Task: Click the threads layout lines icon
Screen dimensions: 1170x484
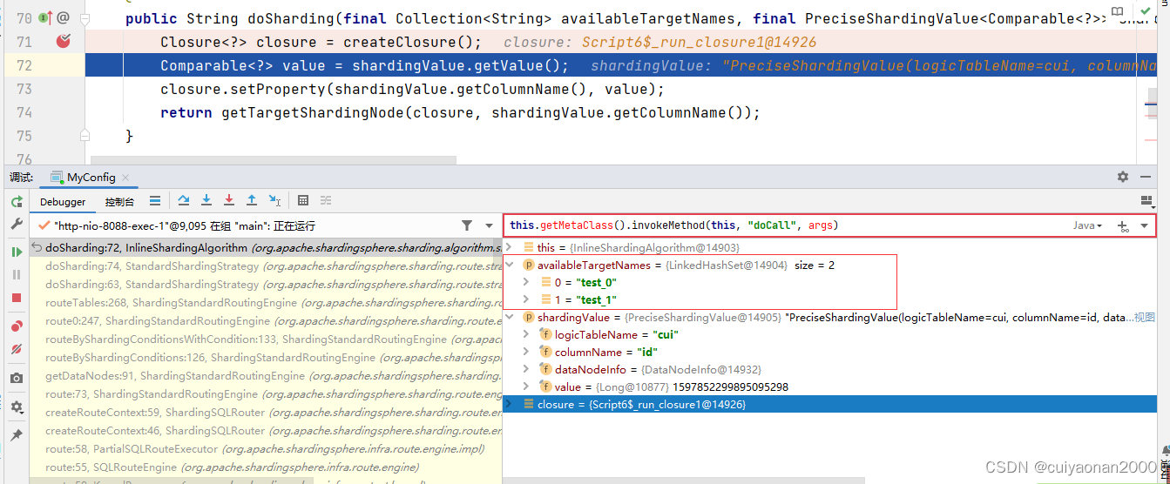Action: point(155,200)
